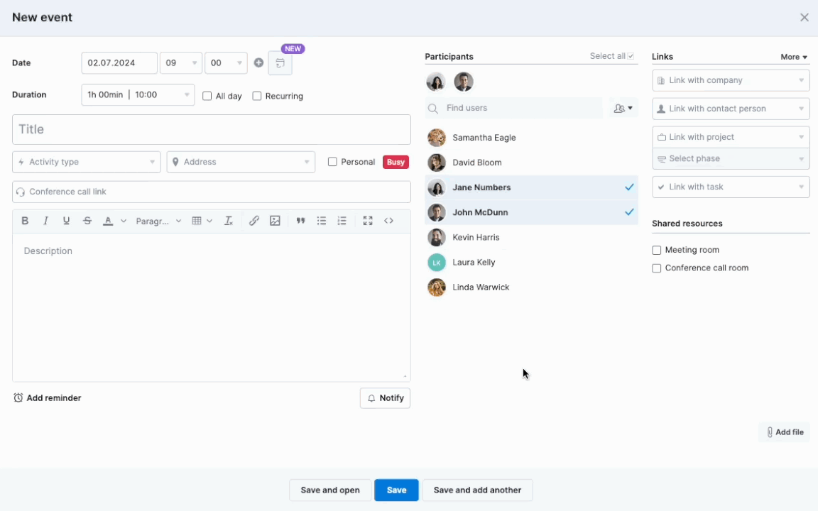Image resolution: width=818 pixels, height=511 pixels.
Task: Focus the Title input field
Action: pyautogui.click(x=212, y=129)
